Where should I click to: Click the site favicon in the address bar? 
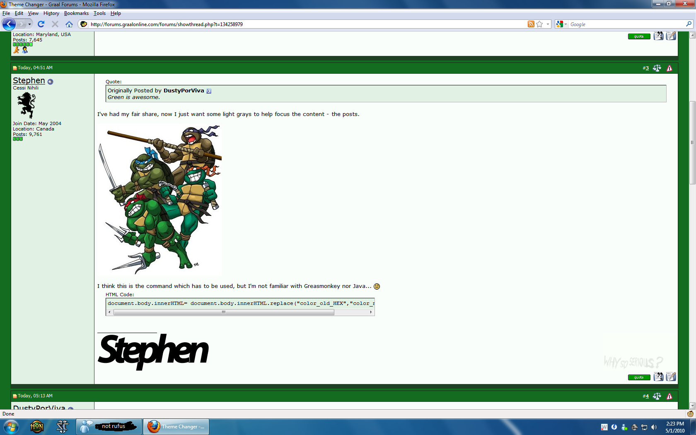[84, 24]
